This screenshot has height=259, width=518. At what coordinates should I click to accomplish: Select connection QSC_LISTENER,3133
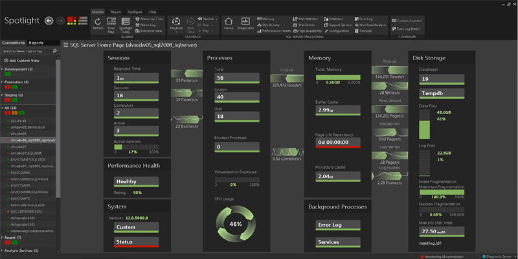[x=26, y=212]
